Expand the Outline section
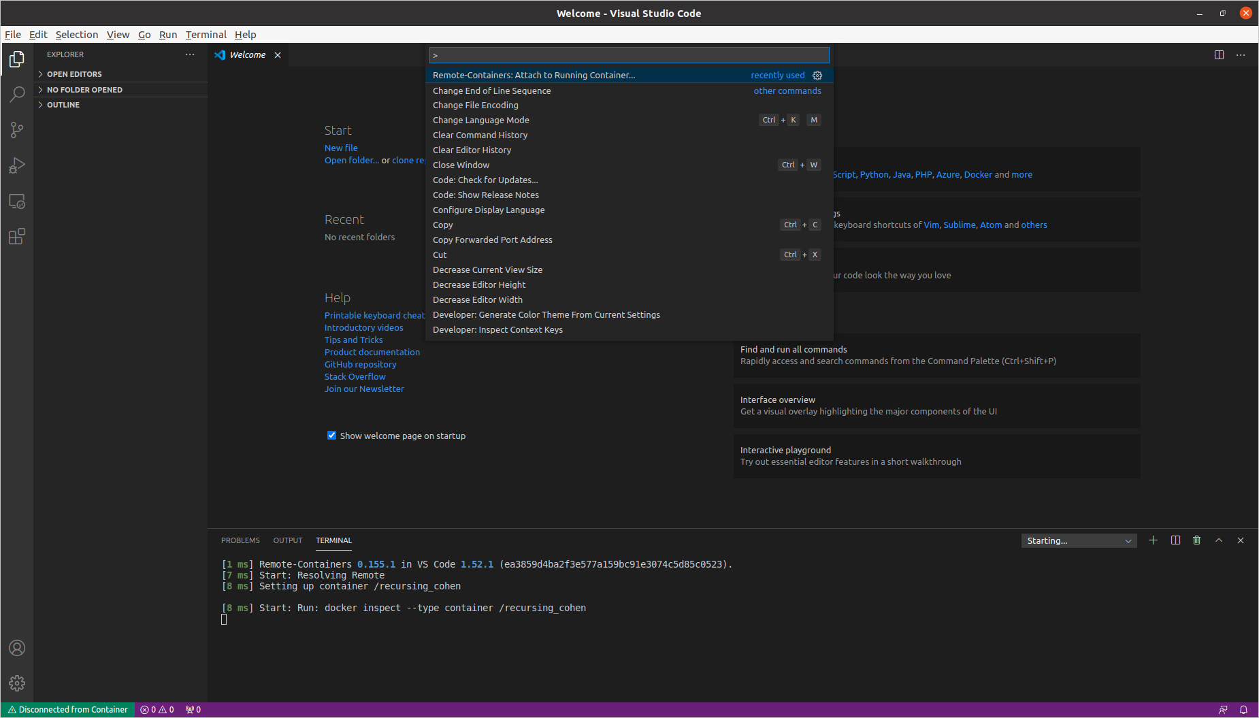1259x718 pixels. click(120, 105)
